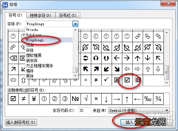Choose 方正粗雅宋简体 from the font list
178x131 pixels.
(x=49, y=66)
